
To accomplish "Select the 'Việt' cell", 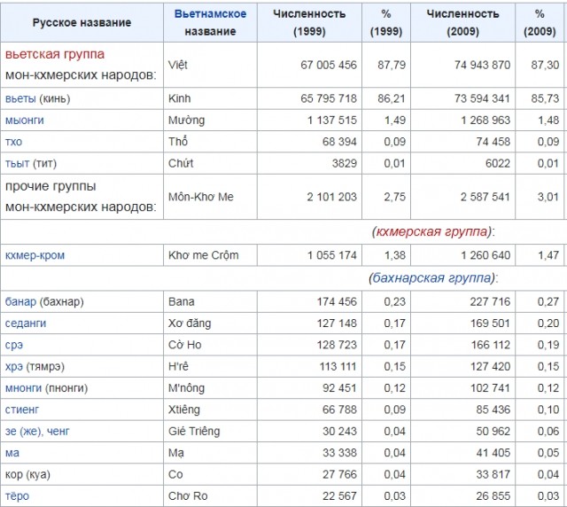I will point(210,65).
